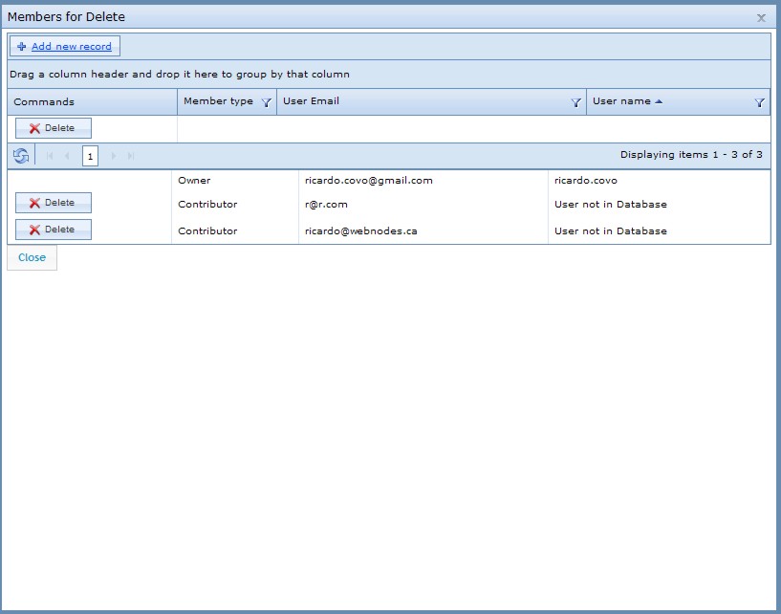Go to next page pager arrow
This screenshot has width=781, height=614.
click(x=114, y=156)
